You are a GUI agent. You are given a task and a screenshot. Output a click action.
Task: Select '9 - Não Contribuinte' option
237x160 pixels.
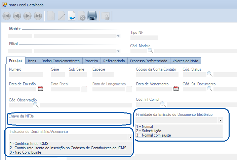point(71,152)
